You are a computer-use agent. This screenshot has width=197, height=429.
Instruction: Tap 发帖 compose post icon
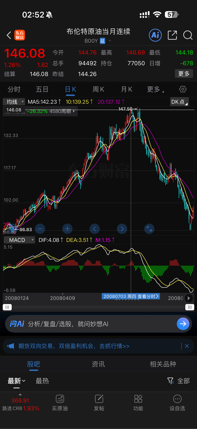click(x=99, y=403)
